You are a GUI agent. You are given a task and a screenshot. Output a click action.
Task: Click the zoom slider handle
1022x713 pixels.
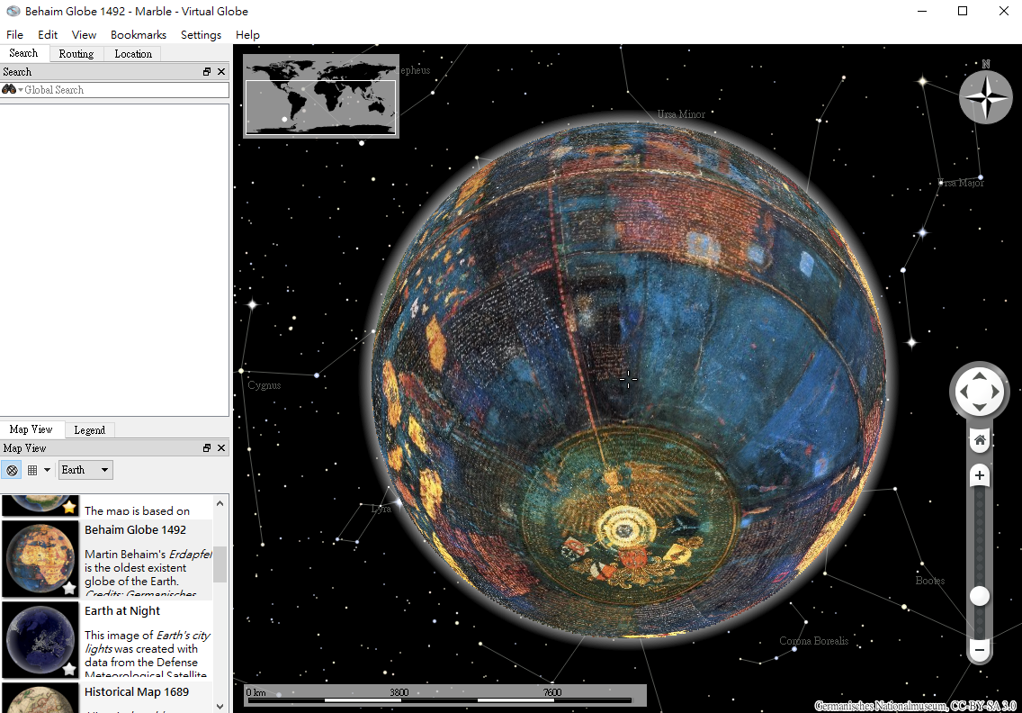pyautogui.click(x=979, y=596)
